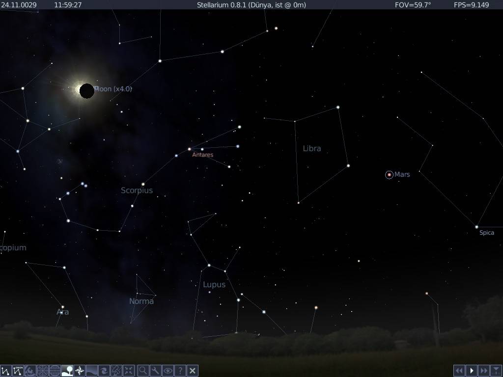Show constellation name labels
This screenshot has height=377, width=503.
(x=18, y=370)
